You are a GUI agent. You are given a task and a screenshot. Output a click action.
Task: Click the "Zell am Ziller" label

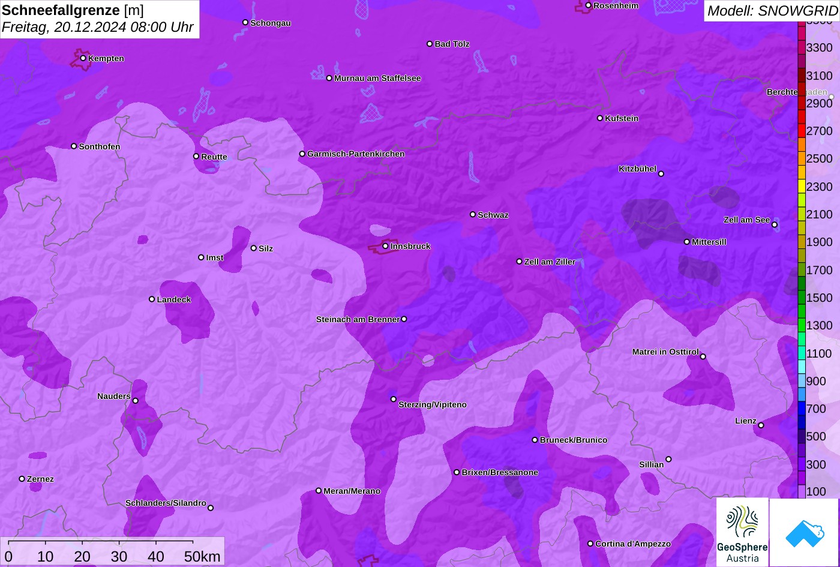(550, 262)
